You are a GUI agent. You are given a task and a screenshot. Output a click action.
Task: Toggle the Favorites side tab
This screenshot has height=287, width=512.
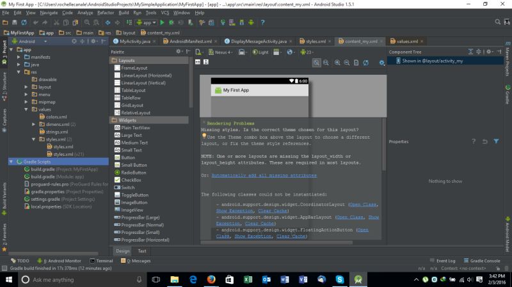tap(4, 237)
